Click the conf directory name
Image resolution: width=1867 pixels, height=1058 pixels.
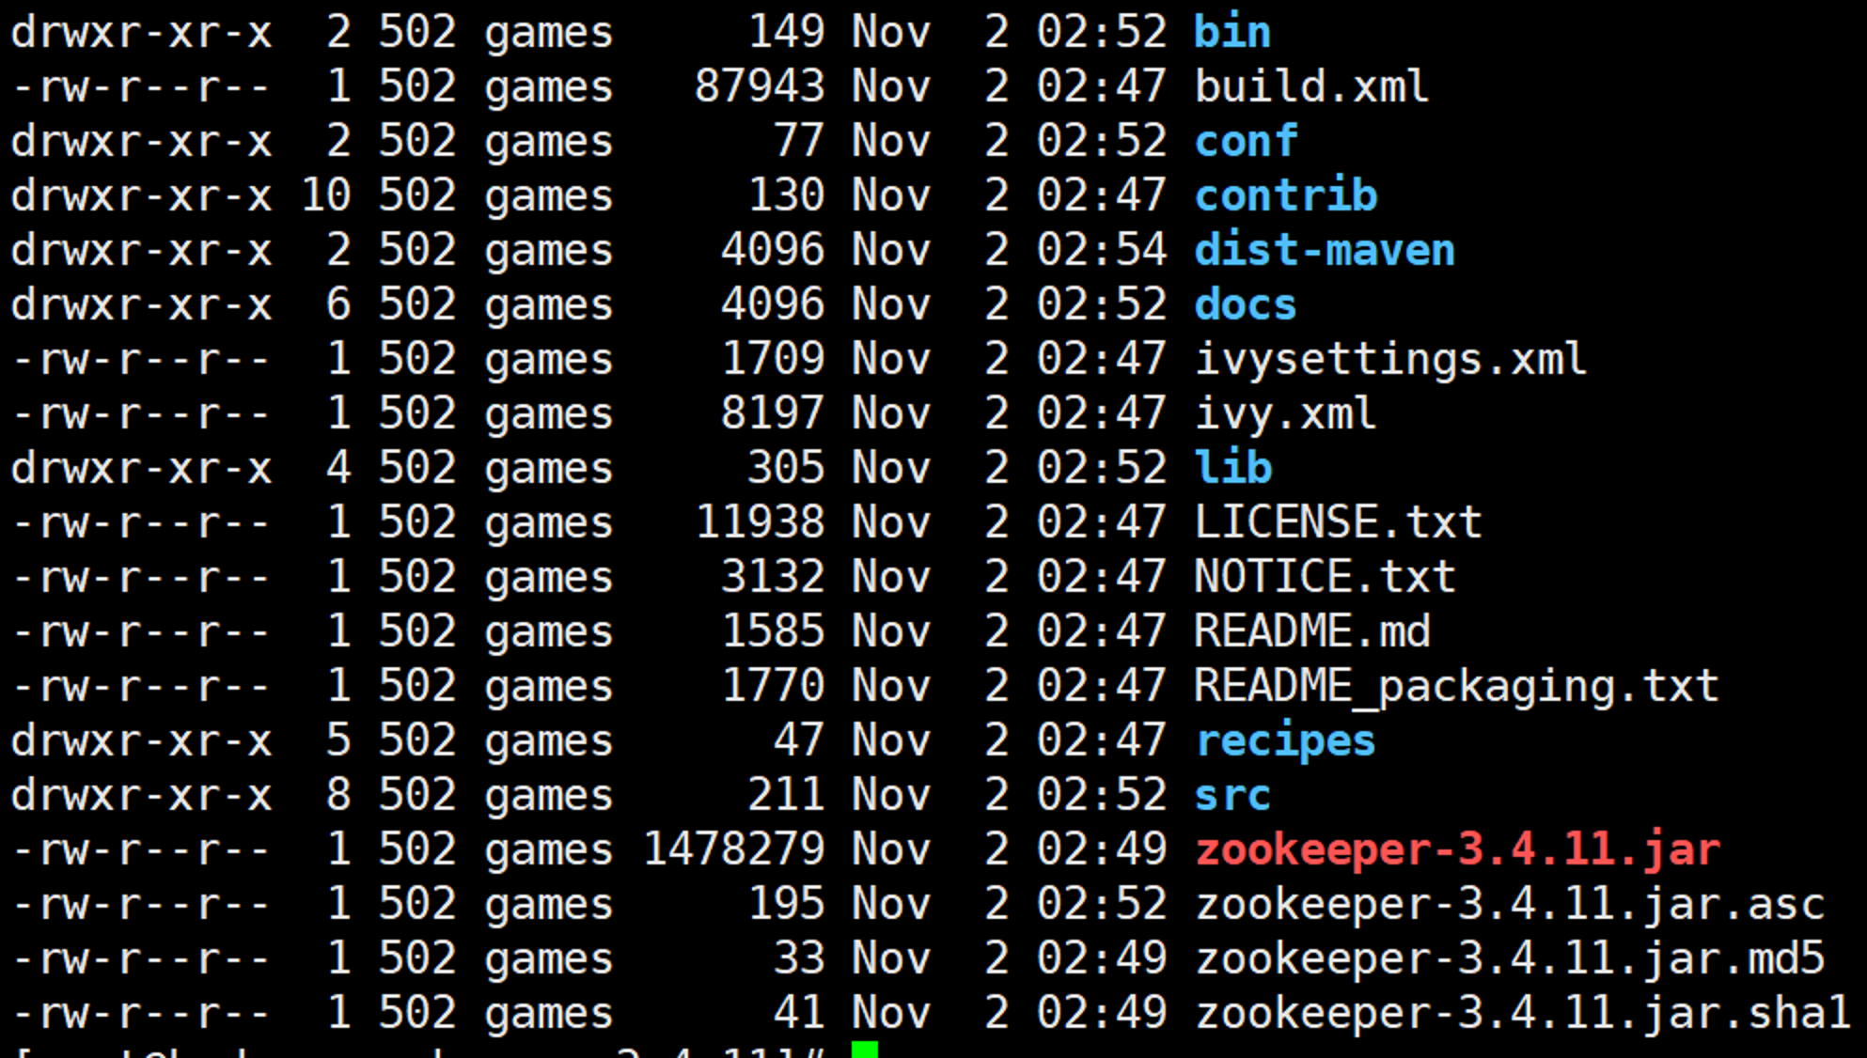(x=1246, y=141)
